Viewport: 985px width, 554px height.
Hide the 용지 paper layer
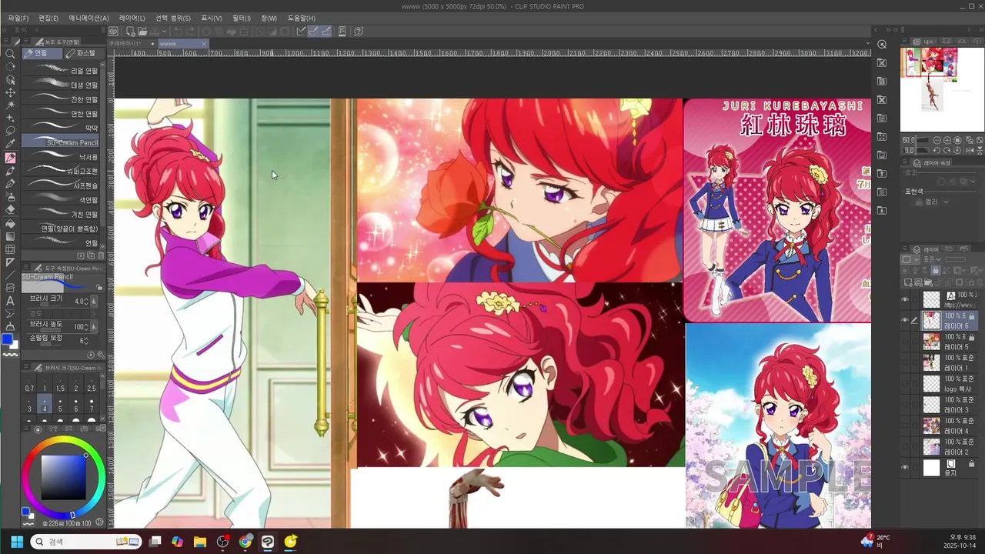[x=905, y=467]
